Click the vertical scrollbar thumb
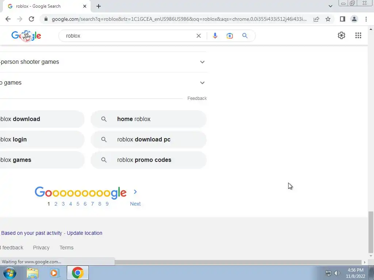The image size is (374, 280). tap(370, 232)
